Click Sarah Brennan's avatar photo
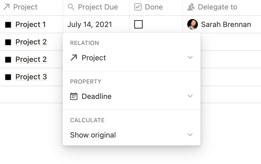The height and width of the screenshot is (164, 261). pos(192,24)
